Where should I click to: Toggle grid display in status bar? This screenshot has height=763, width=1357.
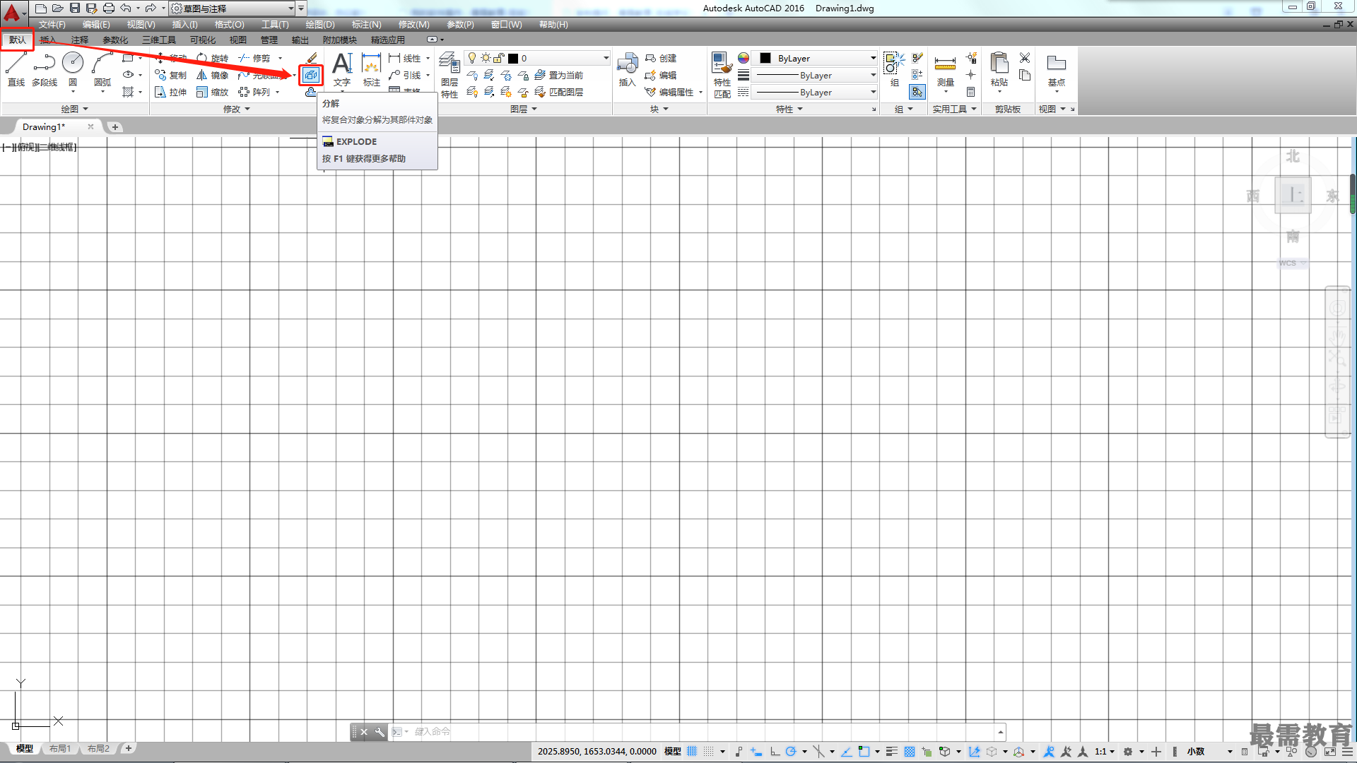(x=692, y=752)
